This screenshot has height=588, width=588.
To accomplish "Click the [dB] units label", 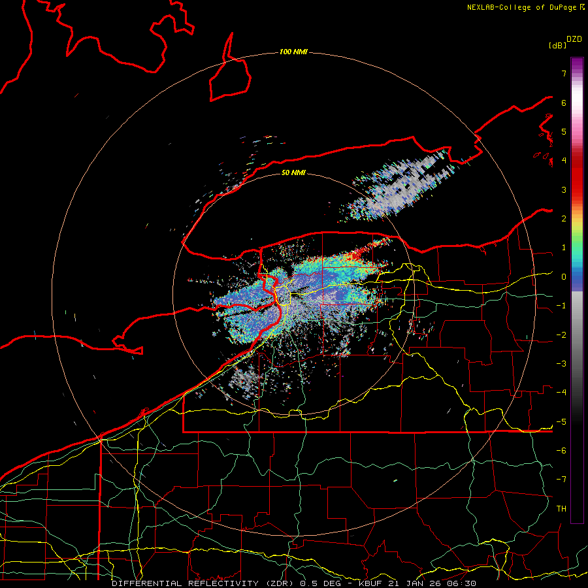I will click(557, 46).
